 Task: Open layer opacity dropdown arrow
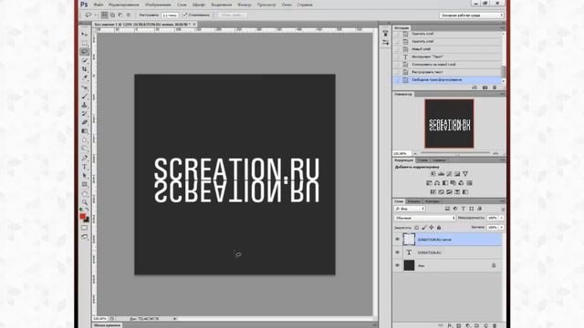coord(501,218)
